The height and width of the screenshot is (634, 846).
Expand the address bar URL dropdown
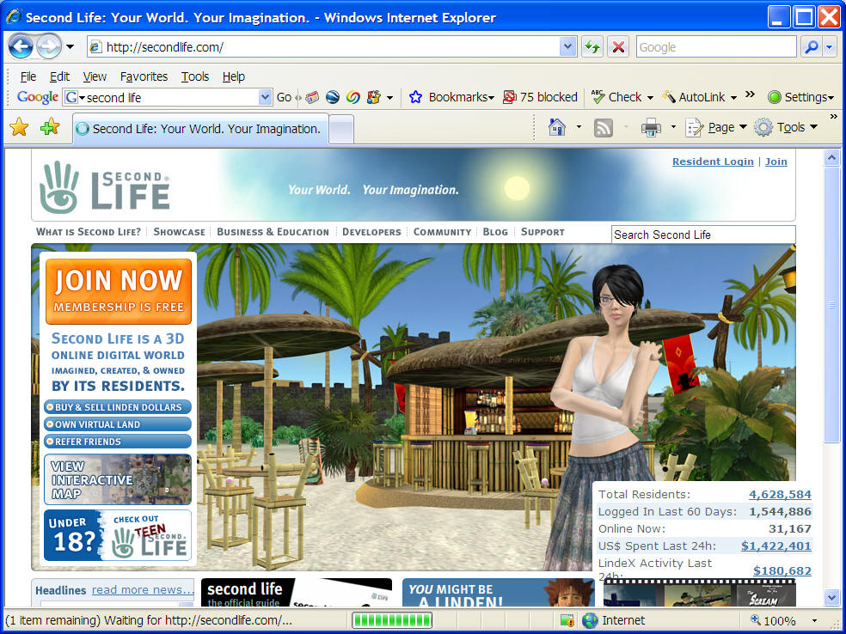coord(567,47)
